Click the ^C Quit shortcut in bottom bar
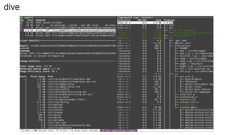The height and width of the screenshot is (135, 230). 25,130
